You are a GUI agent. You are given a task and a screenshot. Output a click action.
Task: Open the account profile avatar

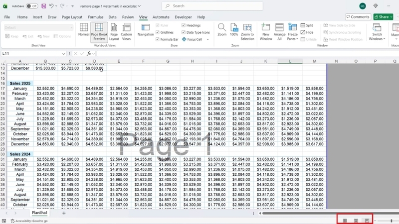click(x=363, y=6)
